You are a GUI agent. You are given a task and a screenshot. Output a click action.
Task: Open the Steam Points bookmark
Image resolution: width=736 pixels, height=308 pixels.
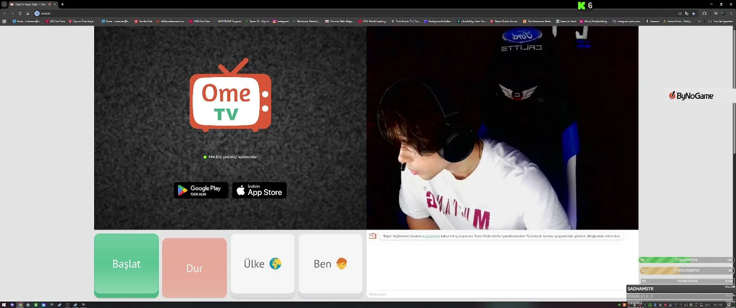(x=504, y=21)
